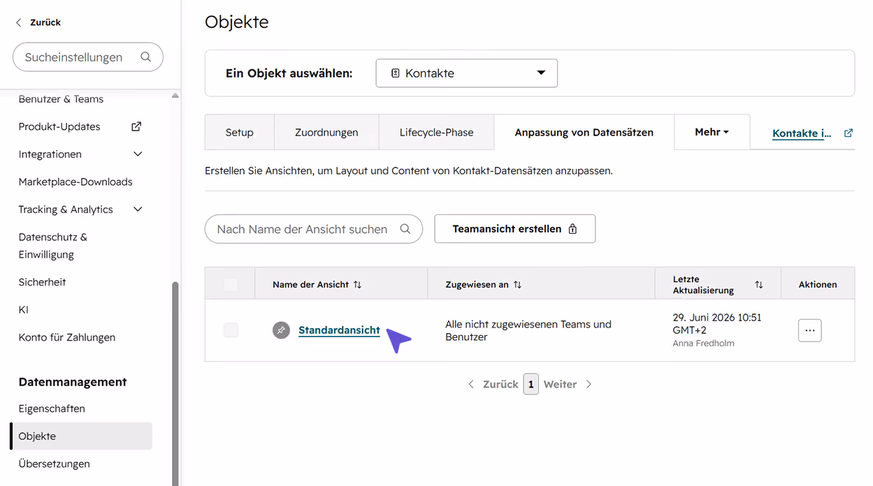Open Übersetzungen in the sidebar
Image resolution: width=873 pixels, height=486 pixels.
click(x=54, y=464)
